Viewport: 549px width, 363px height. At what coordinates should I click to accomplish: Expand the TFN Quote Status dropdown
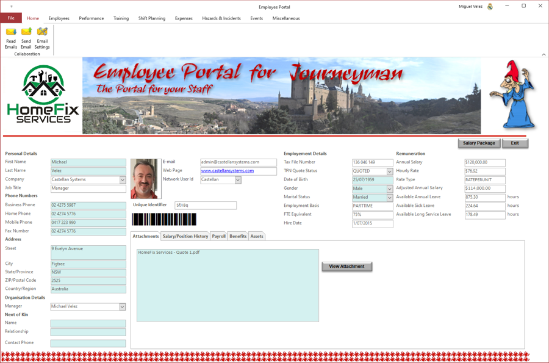pyautogui.click(x=389, y=171)
